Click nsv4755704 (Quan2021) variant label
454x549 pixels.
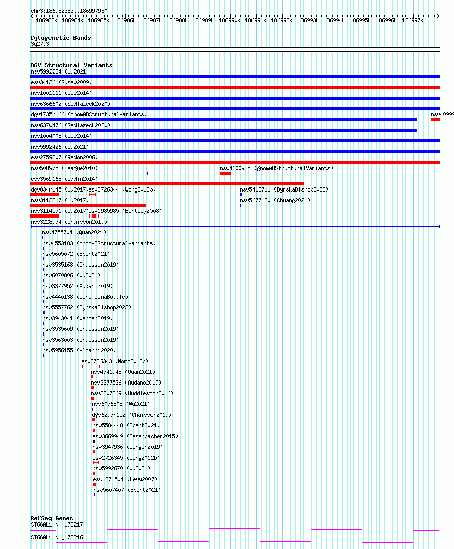click(74, 232)
